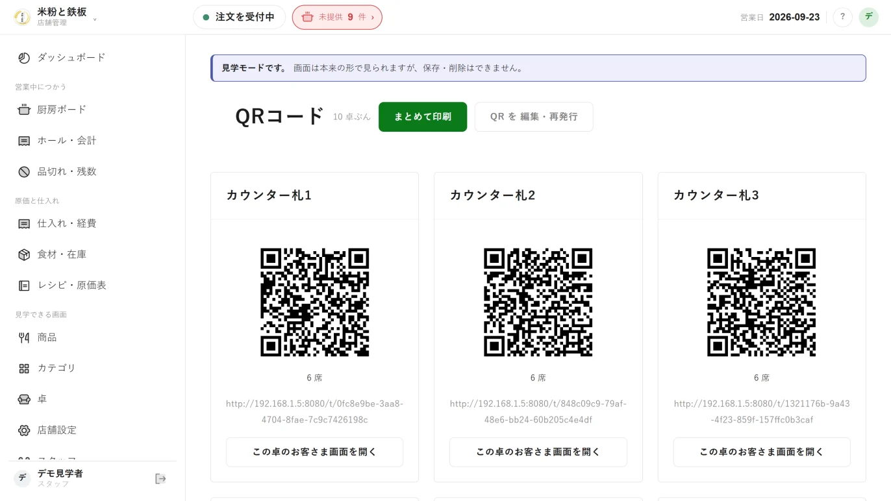Click QR を 編集・再発行 button

point(534,117)
